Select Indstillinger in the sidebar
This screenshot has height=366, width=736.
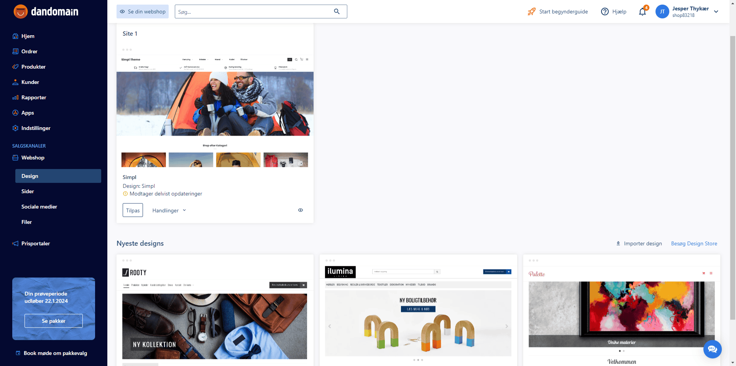point(36,128)
